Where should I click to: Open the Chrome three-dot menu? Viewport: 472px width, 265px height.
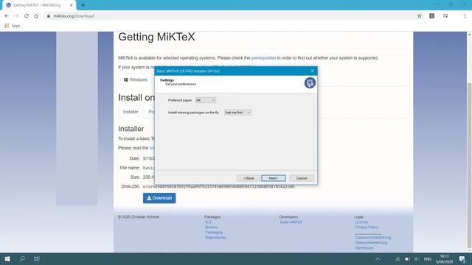tap(465, 16)
